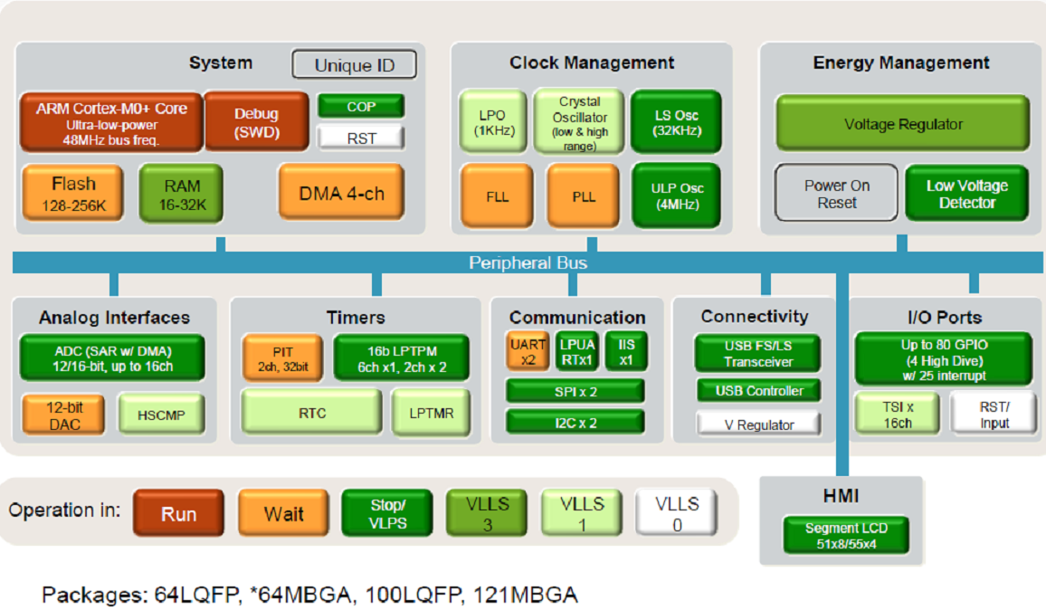Select the orange Wait legend swatch
1046x610 pixels.
tap(283, 513)
